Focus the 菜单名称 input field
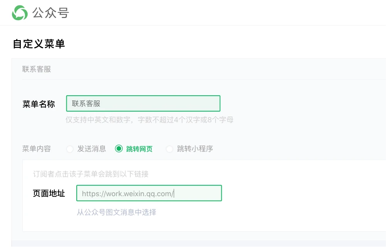 pos(143,103)
